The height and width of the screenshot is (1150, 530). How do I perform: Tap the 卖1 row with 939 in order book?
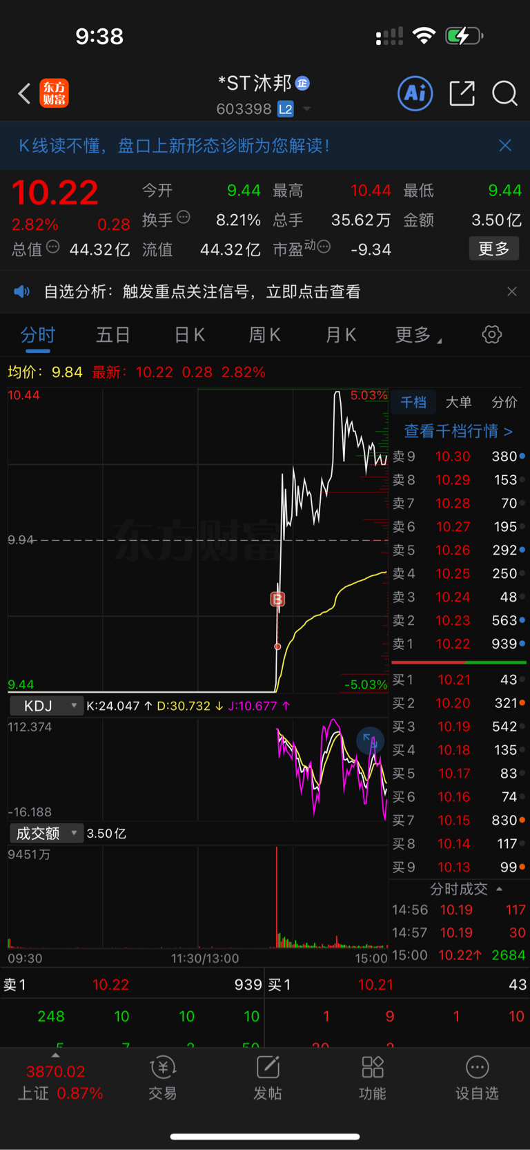[x=459, y=644]
